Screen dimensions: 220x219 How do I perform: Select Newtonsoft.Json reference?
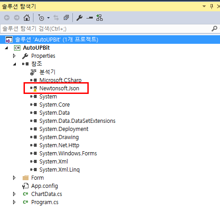[x=59, y=88]
